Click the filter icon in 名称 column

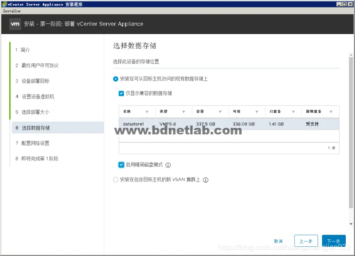click(x=147, y=112)
